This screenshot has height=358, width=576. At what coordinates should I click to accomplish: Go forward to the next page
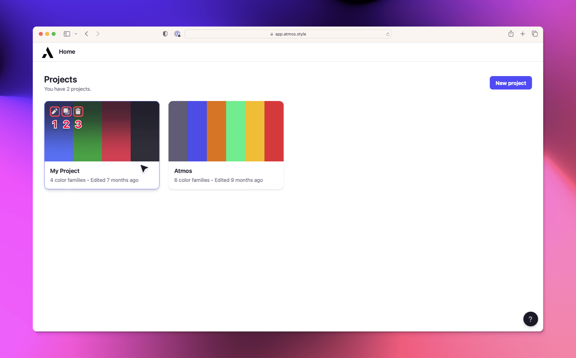coord(98,34)
